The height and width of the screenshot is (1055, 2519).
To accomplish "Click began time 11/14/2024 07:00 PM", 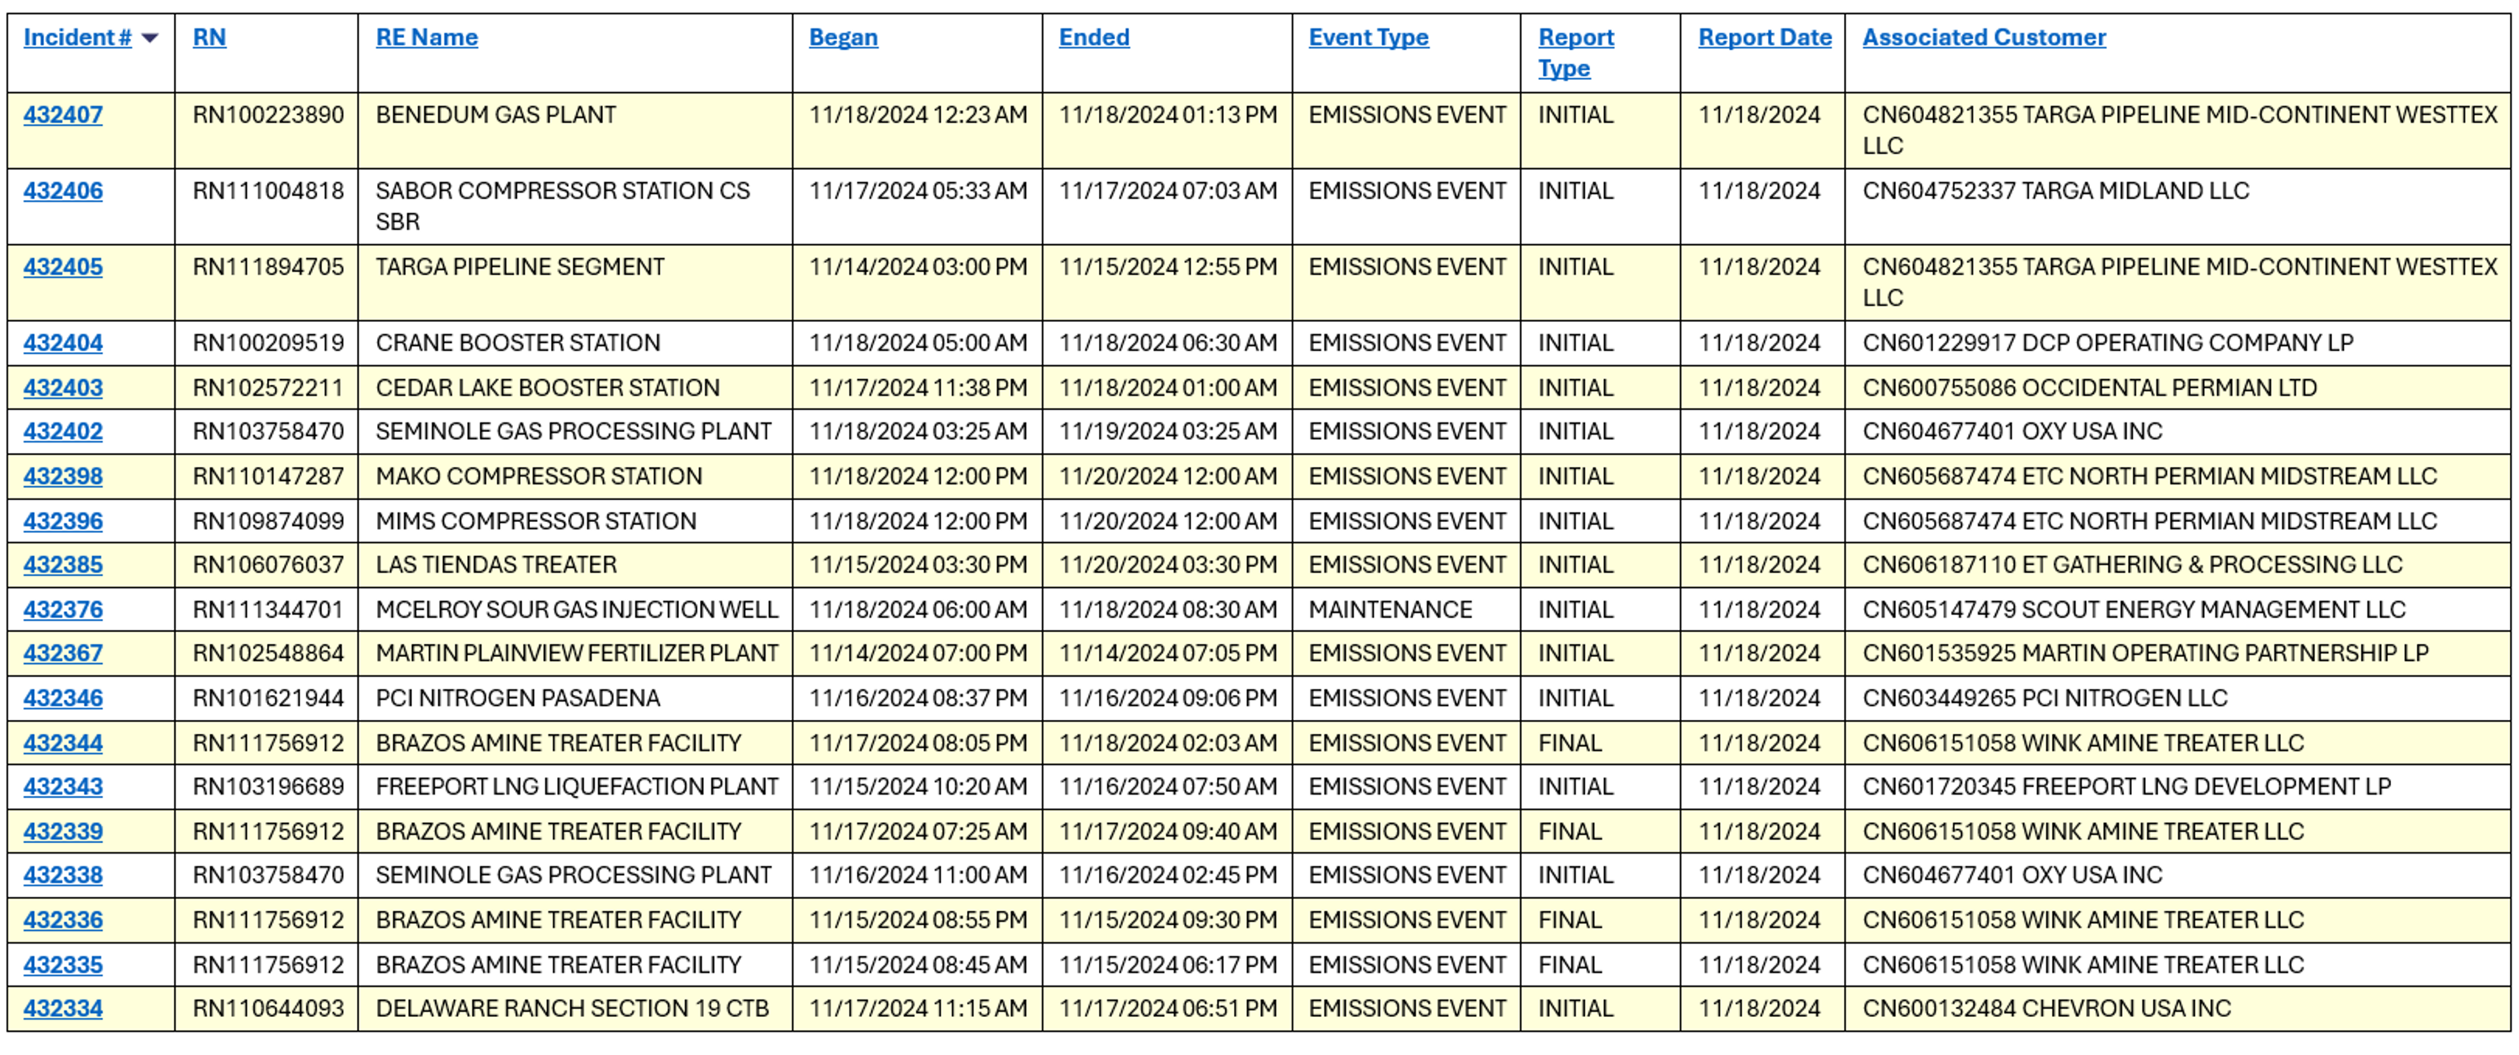I will click(917, 653).
